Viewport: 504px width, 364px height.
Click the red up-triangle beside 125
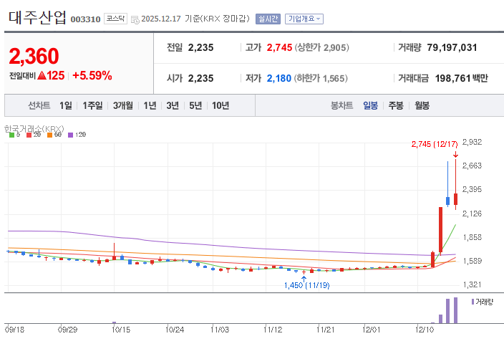coord(42,76)
